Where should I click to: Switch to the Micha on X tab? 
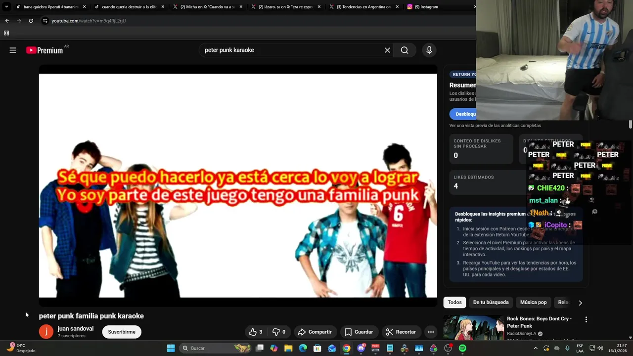tap(207, 7)
